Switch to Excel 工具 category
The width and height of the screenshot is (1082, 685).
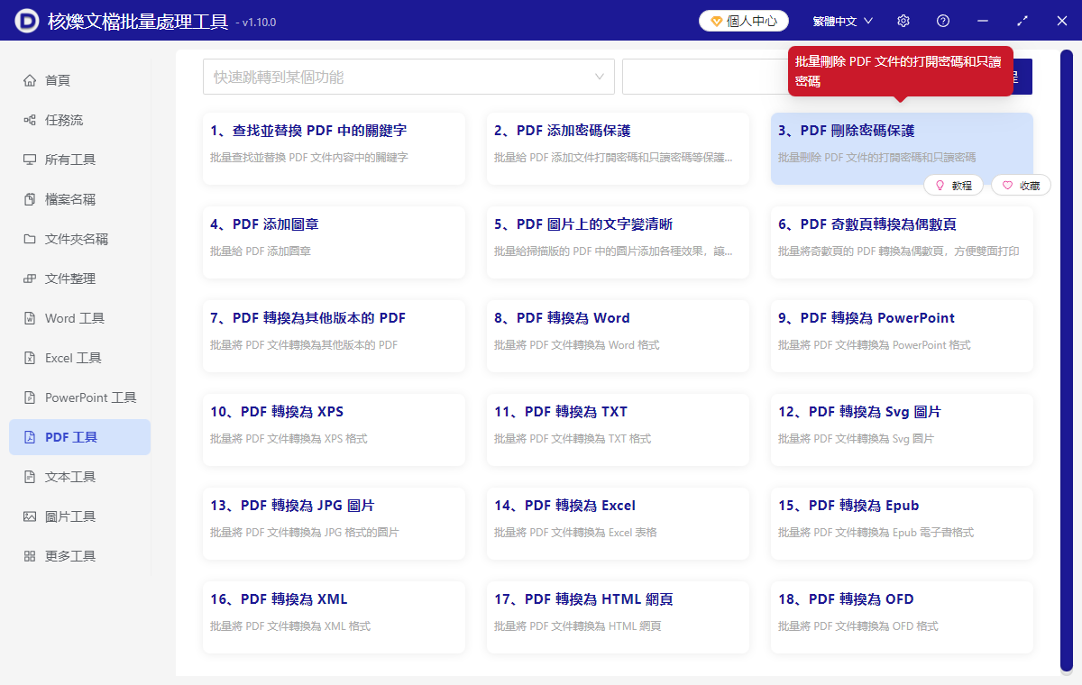coord(79,358)
